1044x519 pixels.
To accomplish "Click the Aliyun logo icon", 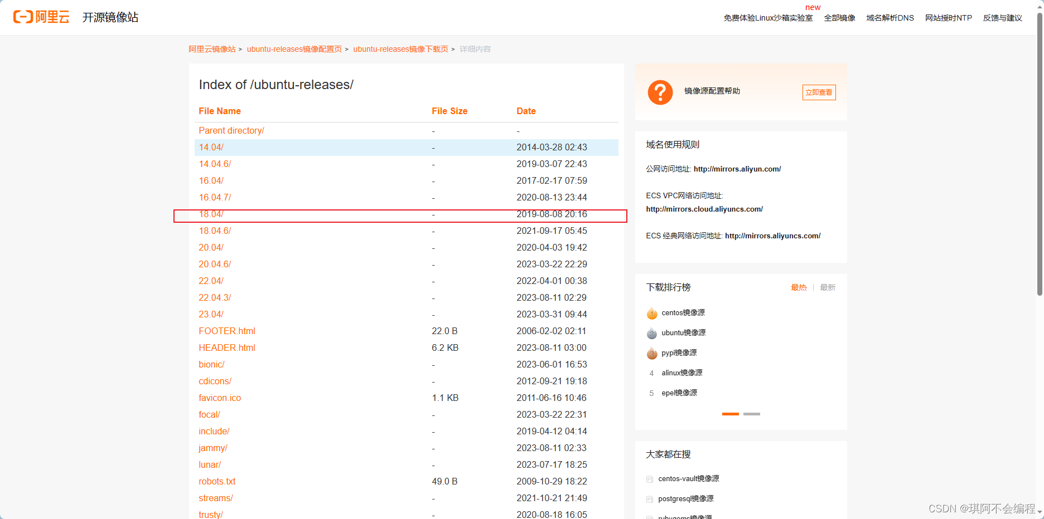I will click(41, 17).
